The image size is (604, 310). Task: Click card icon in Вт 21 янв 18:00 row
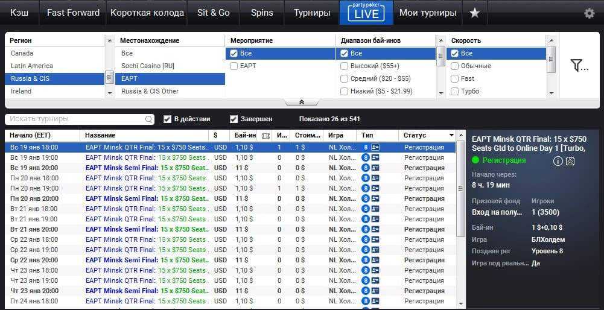coord(375,209)
